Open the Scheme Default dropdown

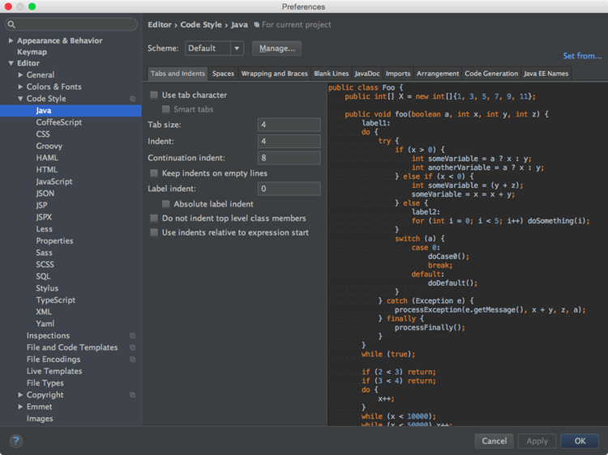point(215,49)
